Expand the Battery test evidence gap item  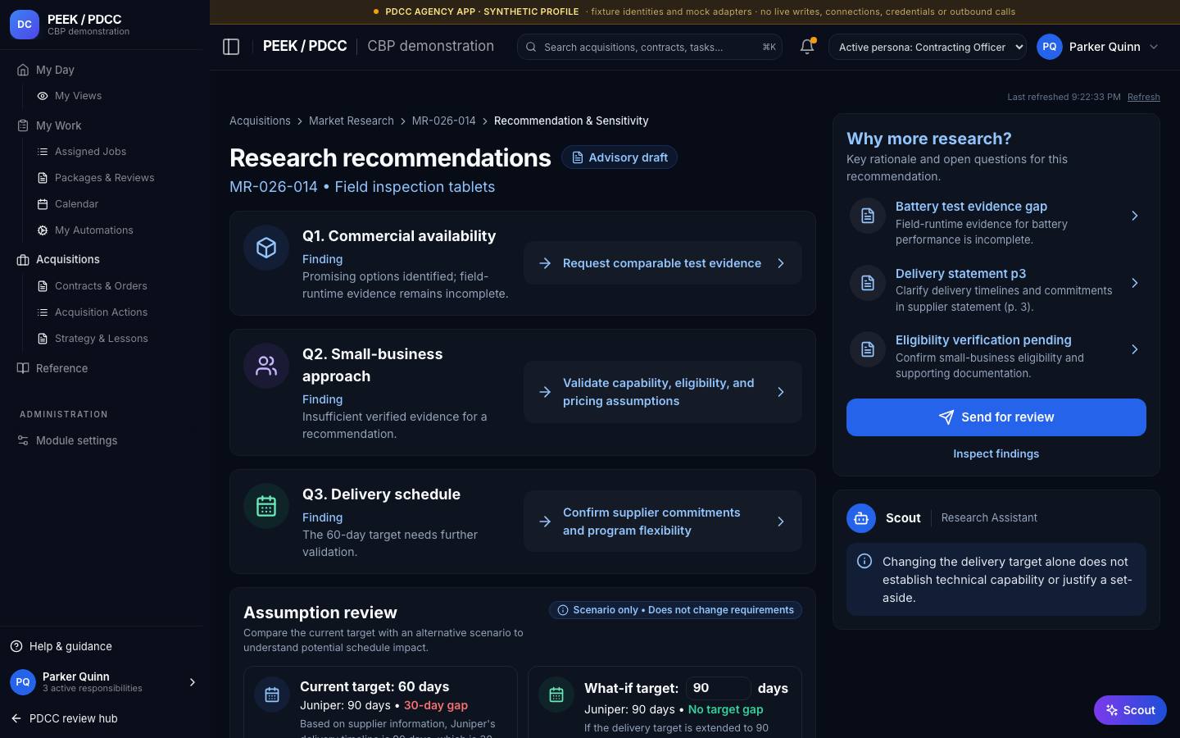[1135, 216]
